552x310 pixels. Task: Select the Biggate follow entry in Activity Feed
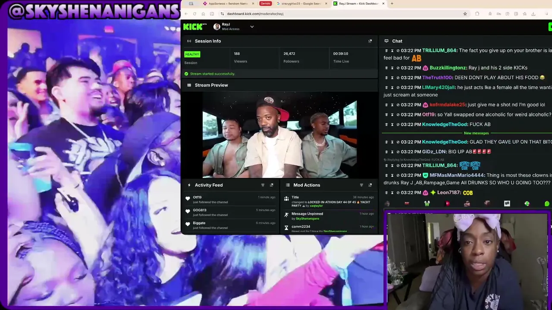point(231,225)
